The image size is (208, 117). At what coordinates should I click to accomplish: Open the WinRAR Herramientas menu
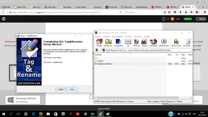(117, 36)
